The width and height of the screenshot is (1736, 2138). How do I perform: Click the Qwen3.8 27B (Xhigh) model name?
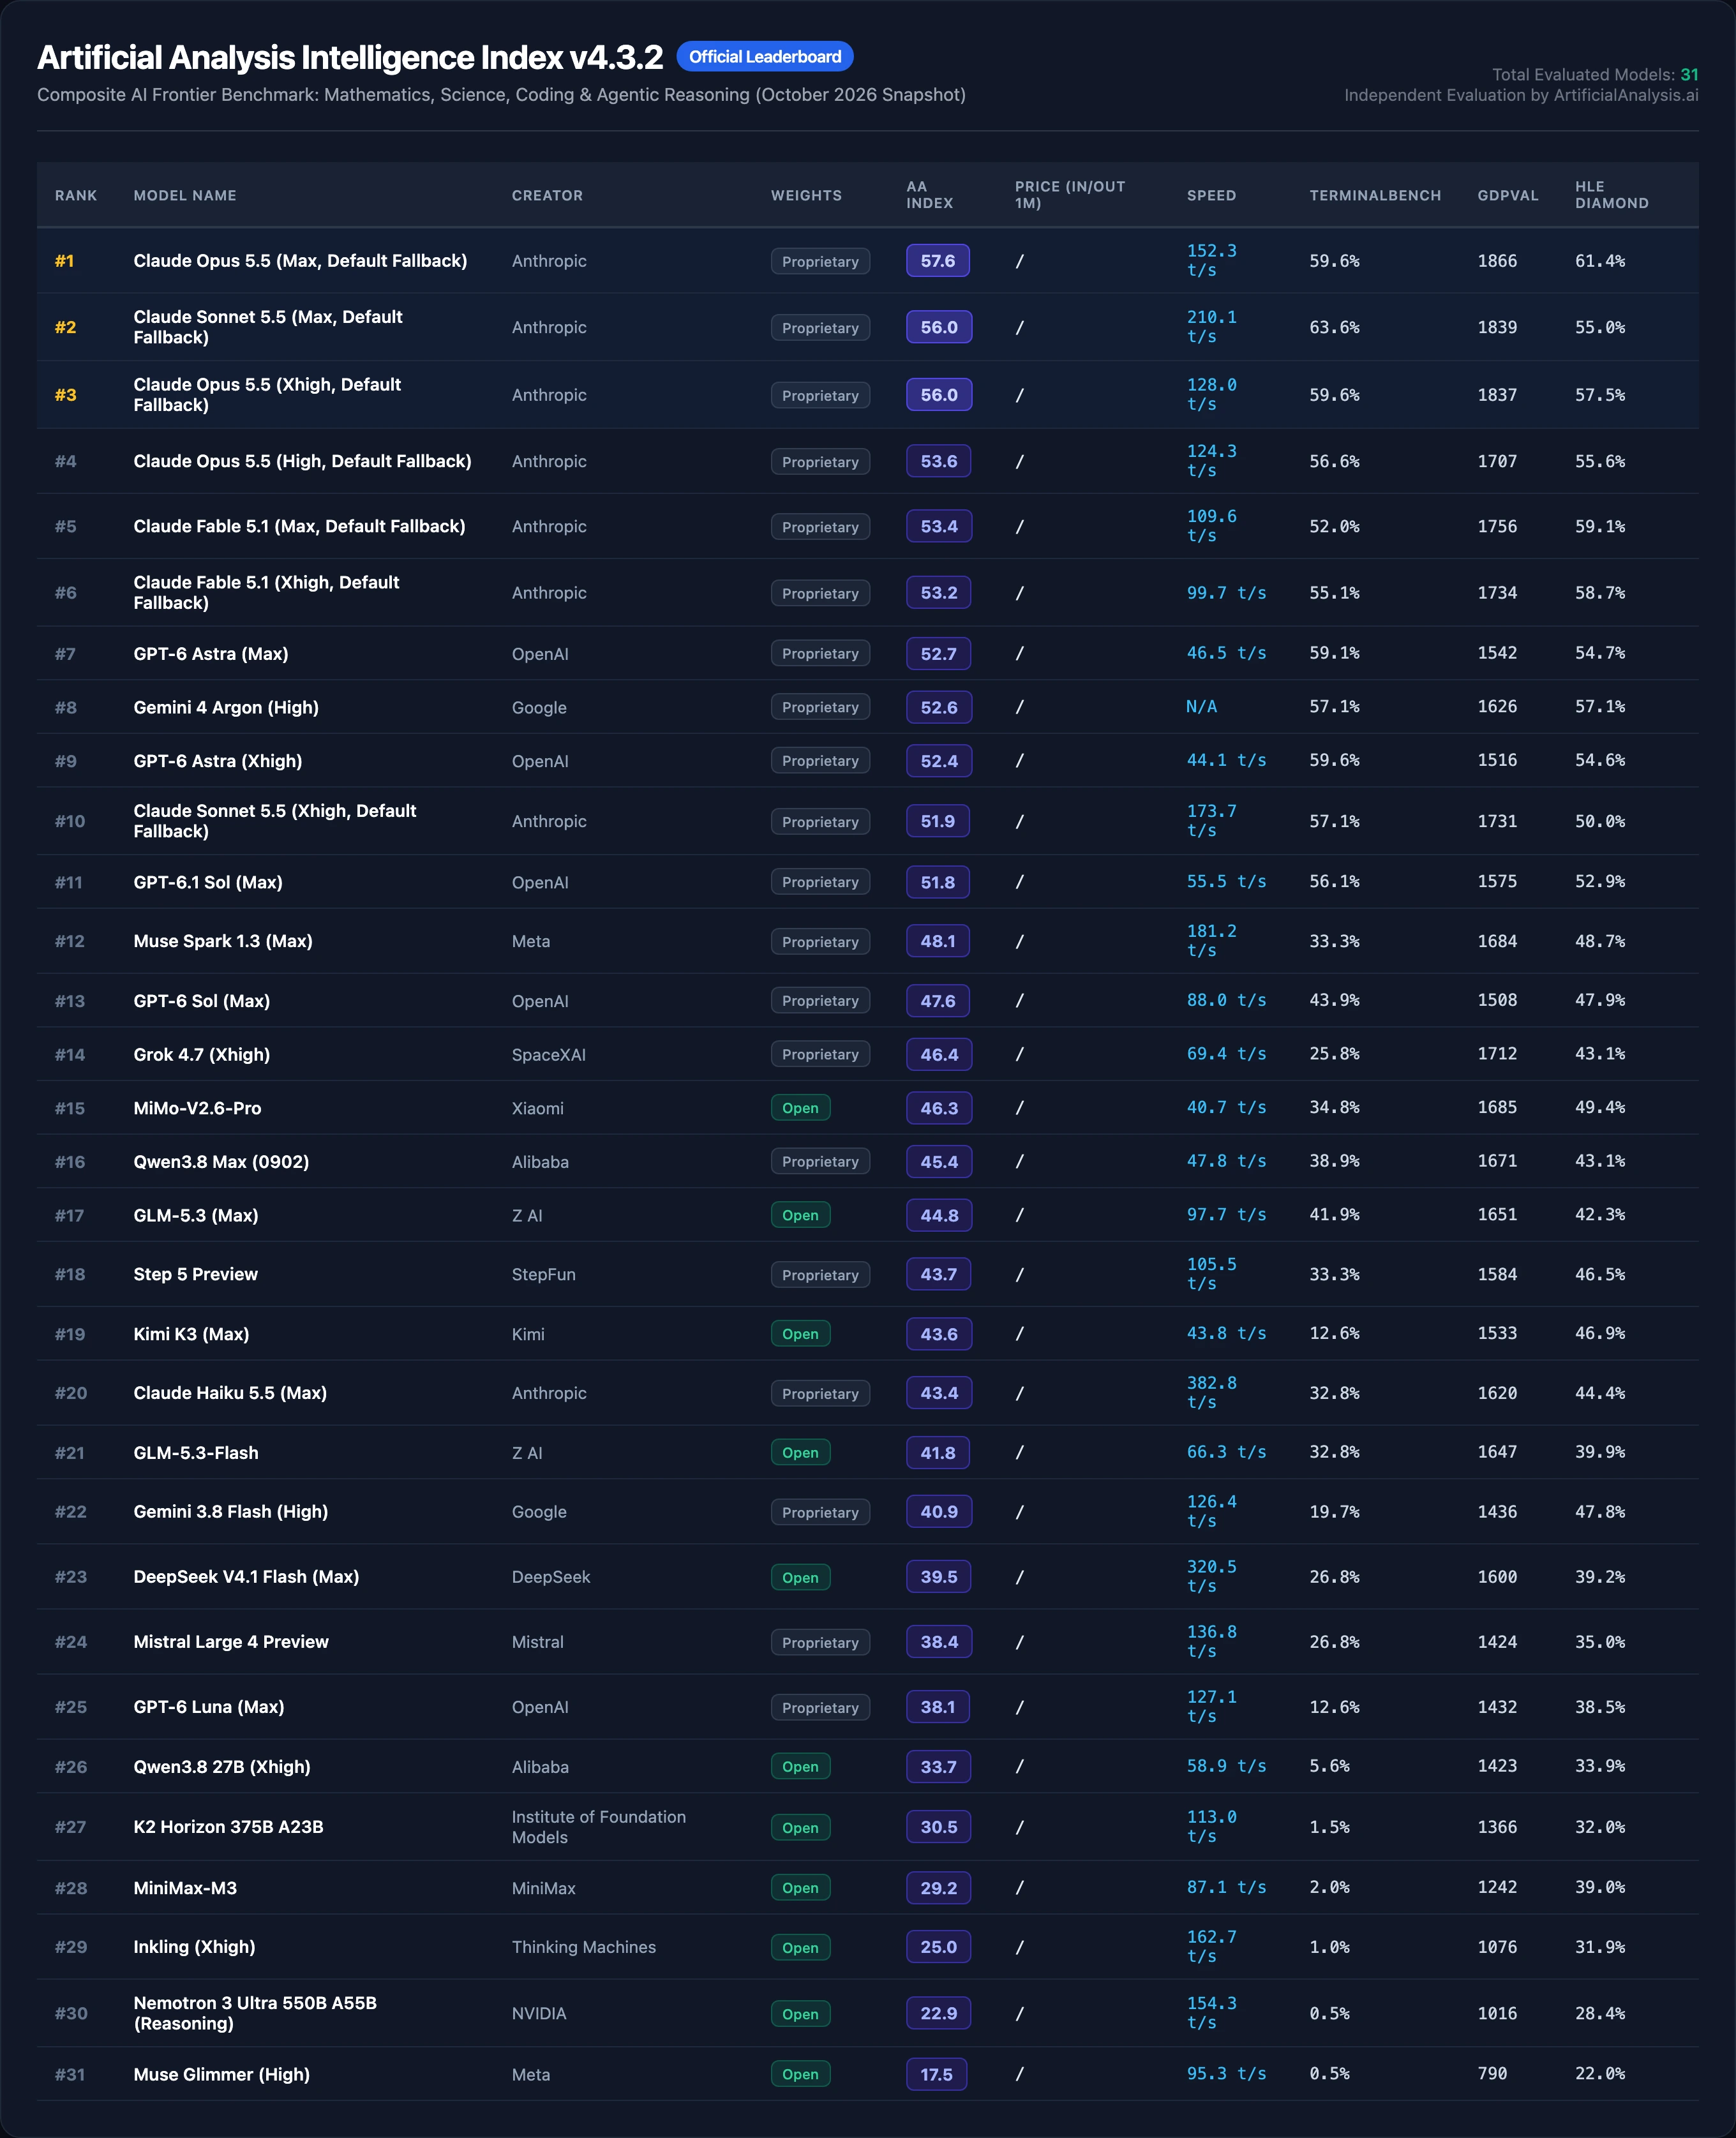222,1767
